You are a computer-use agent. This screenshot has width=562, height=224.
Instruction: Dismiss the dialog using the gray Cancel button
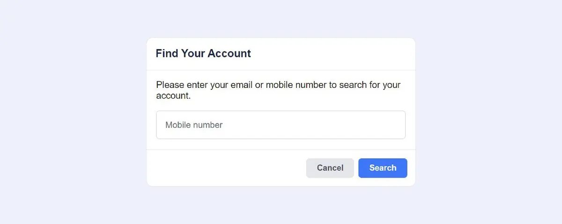(330, 168)
